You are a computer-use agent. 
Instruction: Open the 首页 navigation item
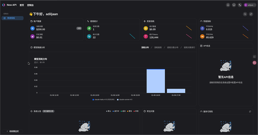point(22,5)
